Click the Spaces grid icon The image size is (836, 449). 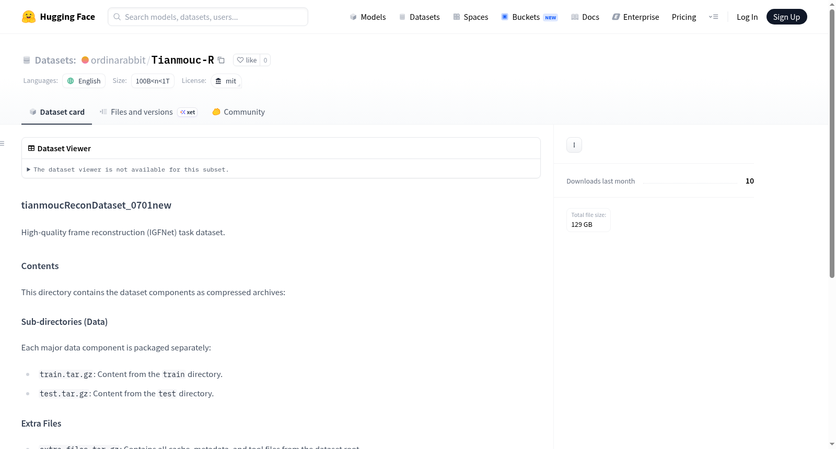click(x=457, y=17)
